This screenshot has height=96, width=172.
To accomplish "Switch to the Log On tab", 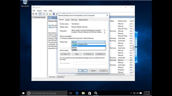I will pos(67,20).
